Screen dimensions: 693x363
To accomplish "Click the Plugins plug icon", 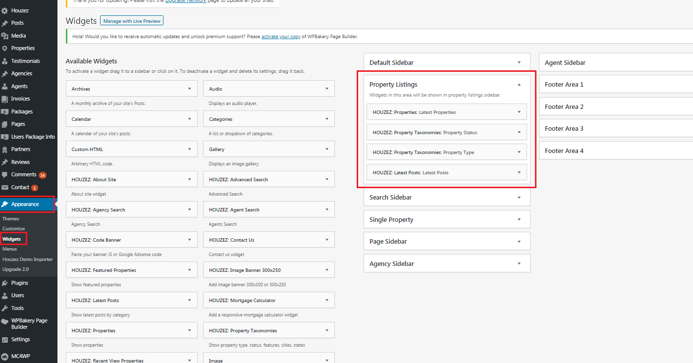I will (x=4, y=283).
